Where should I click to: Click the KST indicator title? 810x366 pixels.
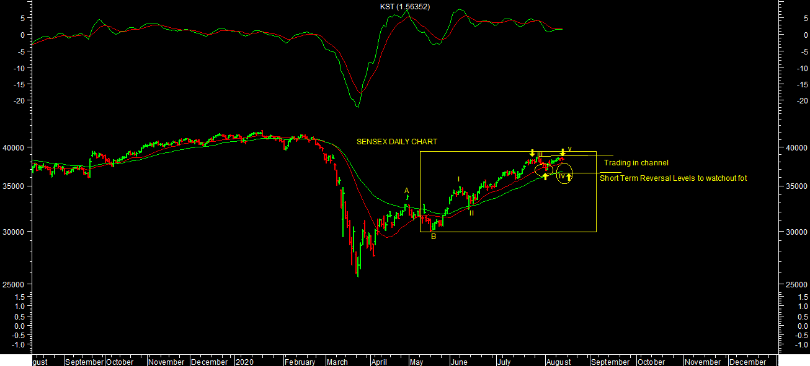pyautogui.click(x=404, y=7)
